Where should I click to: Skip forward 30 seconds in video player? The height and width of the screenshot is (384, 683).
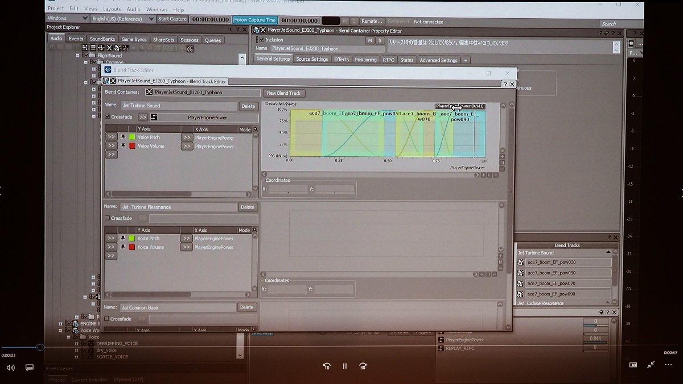(x=363, y=366)
